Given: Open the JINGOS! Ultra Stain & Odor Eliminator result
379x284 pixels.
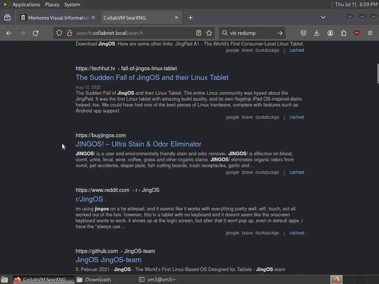Looking at the screenshot, I should click(x=138, y=144).
